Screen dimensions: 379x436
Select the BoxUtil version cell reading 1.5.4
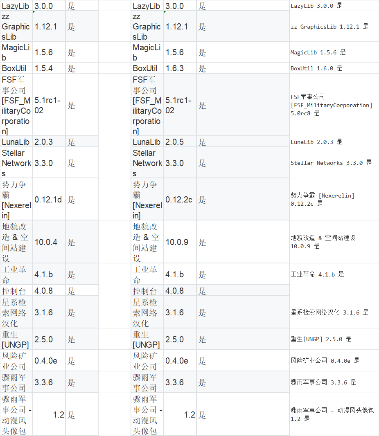pyautogui.click(x=49, y=68)
